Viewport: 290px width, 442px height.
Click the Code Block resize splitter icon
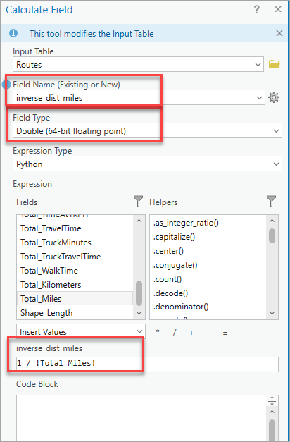(272, 400)
